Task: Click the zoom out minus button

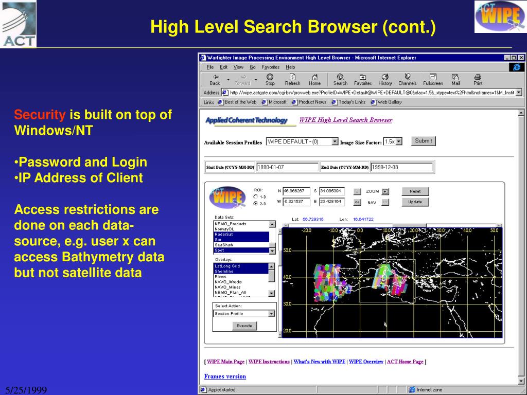Action: (357, 191)
